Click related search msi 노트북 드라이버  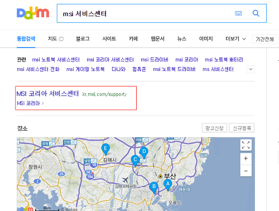coord(174,69)
